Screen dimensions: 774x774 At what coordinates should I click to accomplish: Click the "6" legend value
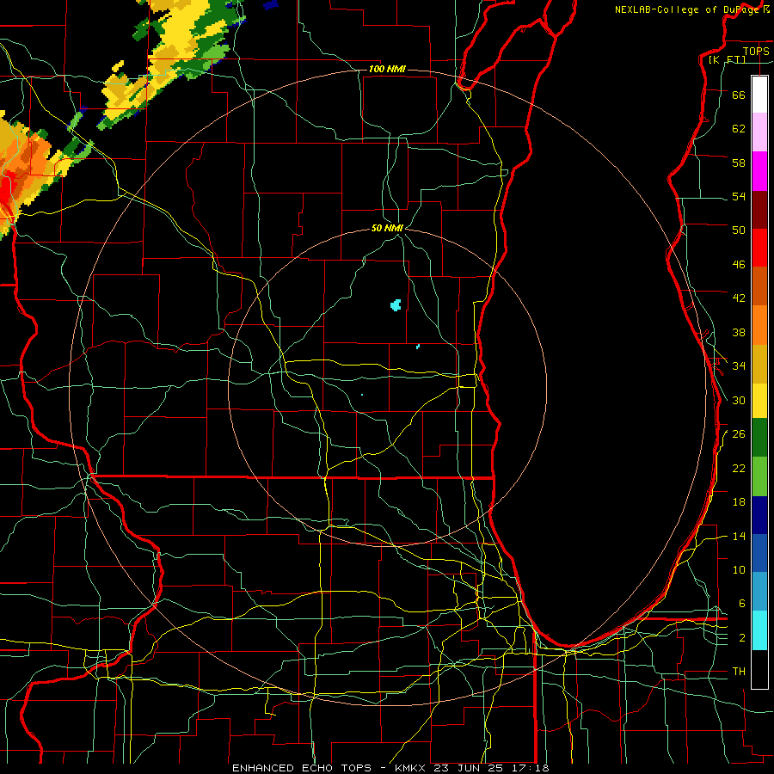[741, 604]
